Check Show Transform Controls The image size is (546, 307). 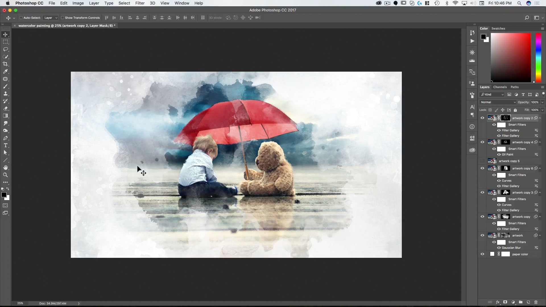tap(63, 18)
